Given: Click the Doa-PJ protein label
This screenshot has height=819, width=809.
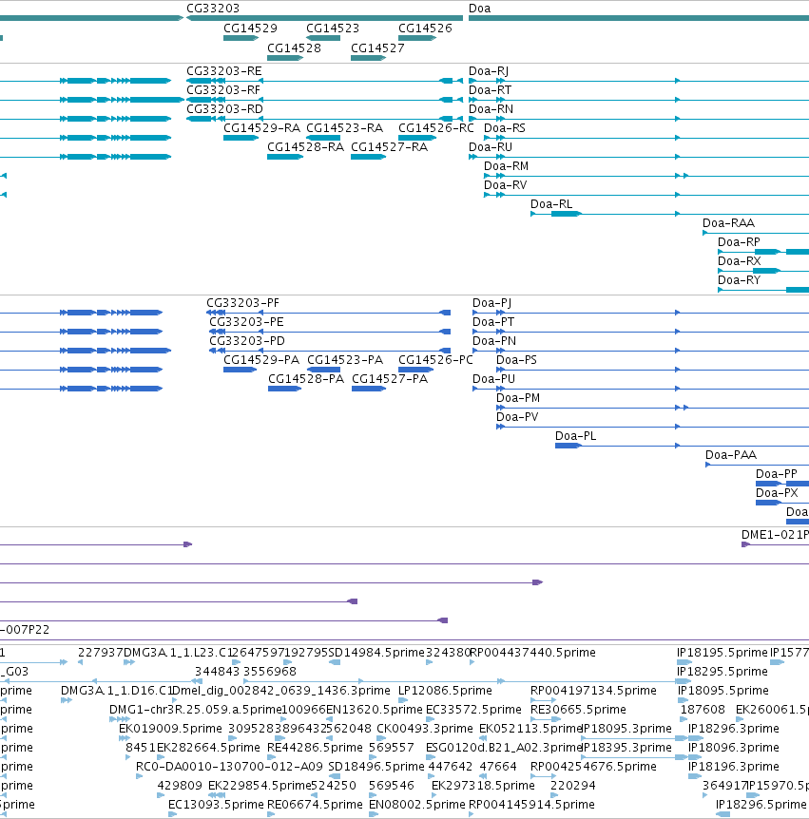Looking at the screenshot, I should [491, 303].
